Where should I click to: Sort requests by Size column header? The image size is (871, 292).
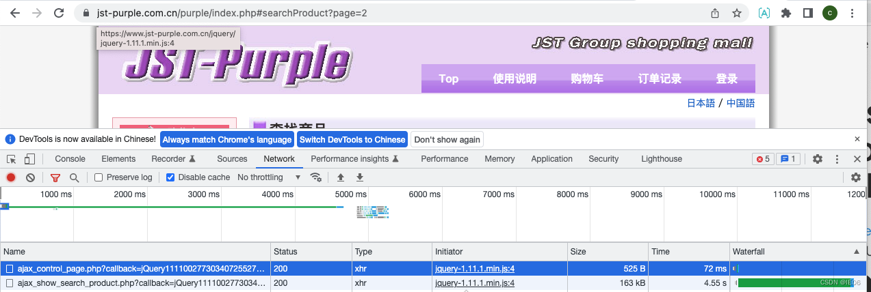coord(608,252)
